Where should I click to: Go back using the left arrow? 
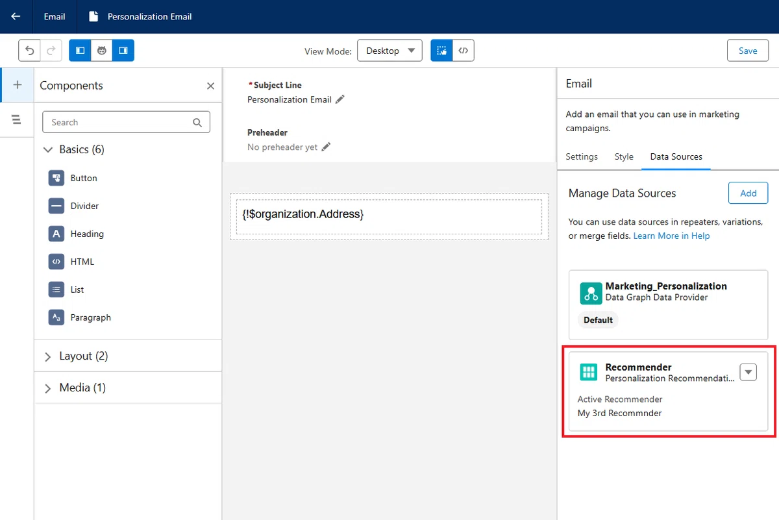(16, 16)
